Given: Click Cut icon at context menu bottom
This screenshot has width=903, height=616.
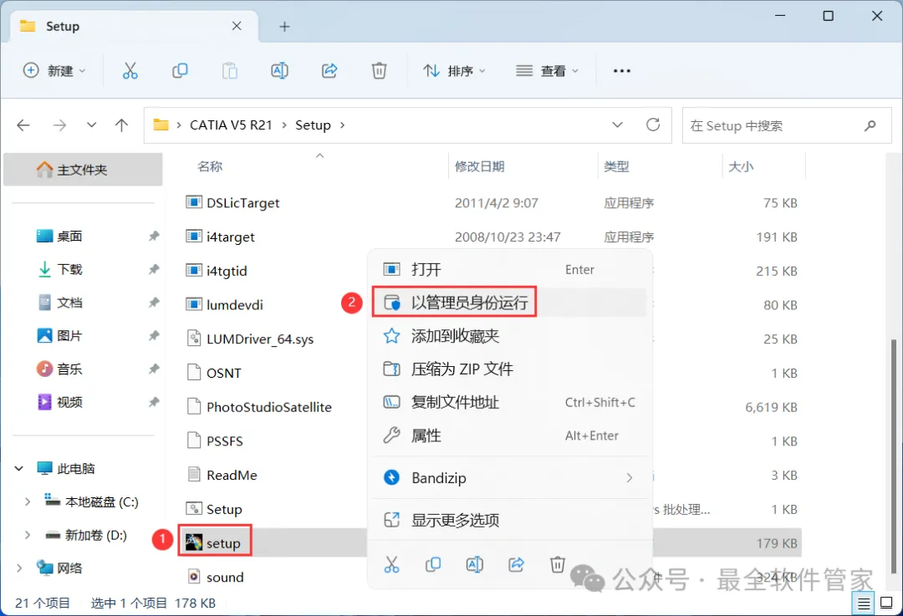Looking at the screenshot, I should [x=391, y=565].
